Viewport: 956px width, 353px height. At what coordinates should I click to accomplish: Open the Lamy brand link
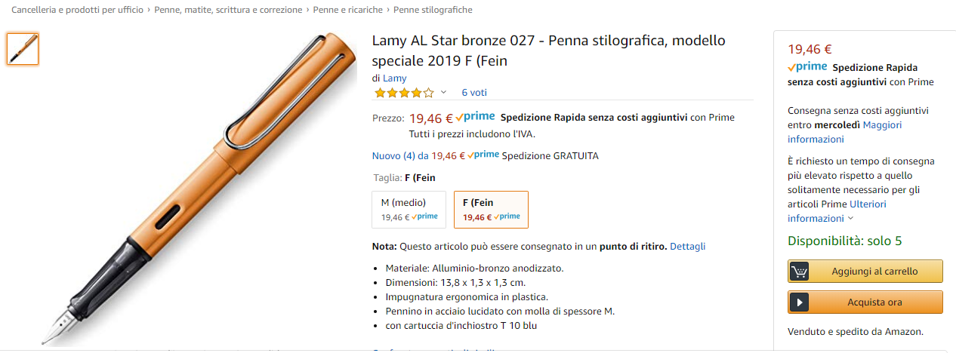click(394, 78)
